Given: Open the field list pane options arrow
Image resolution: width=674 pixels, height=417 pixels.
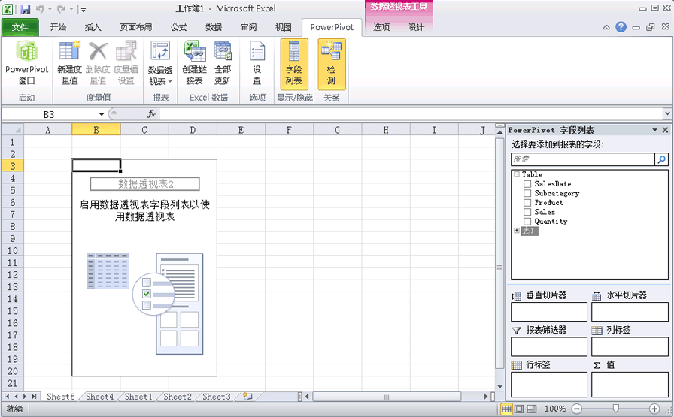Looking at the screenshot, I should tap(654, 130).
